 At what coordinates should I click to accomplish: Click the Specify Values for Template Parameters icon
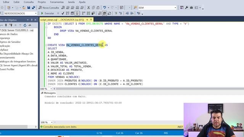[x=138, y=13]
